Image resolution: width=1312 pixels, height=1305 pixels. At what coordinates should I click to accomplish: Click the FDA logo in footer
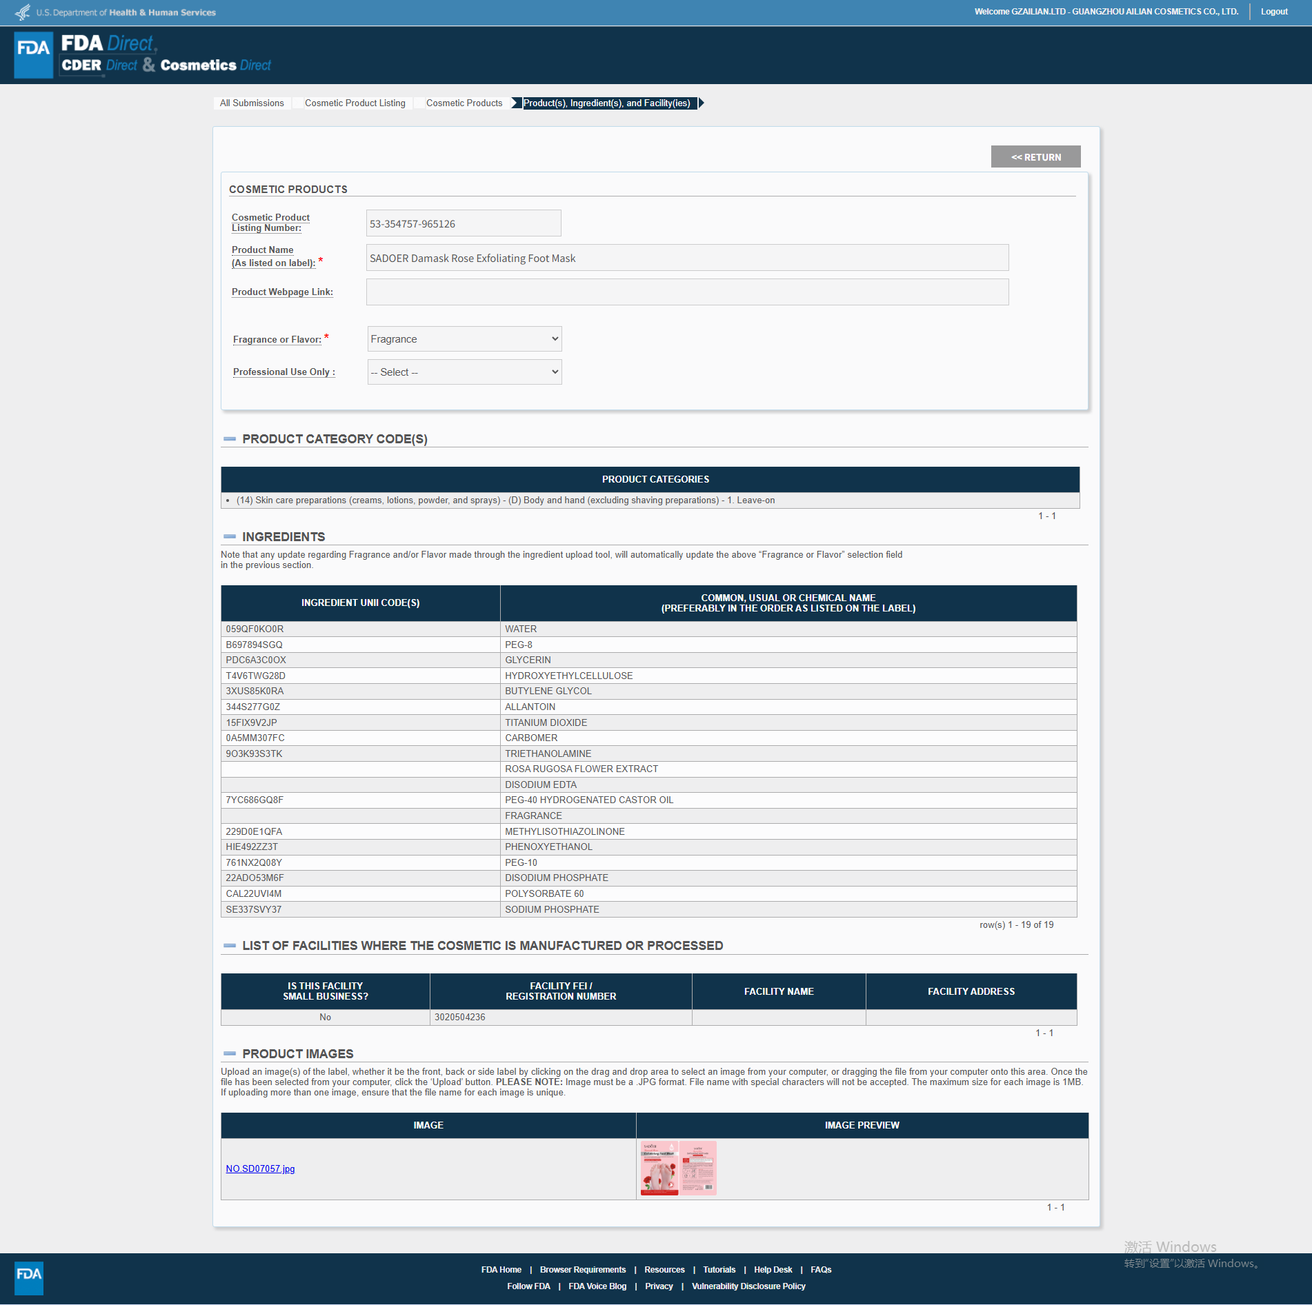[29, 1278]
